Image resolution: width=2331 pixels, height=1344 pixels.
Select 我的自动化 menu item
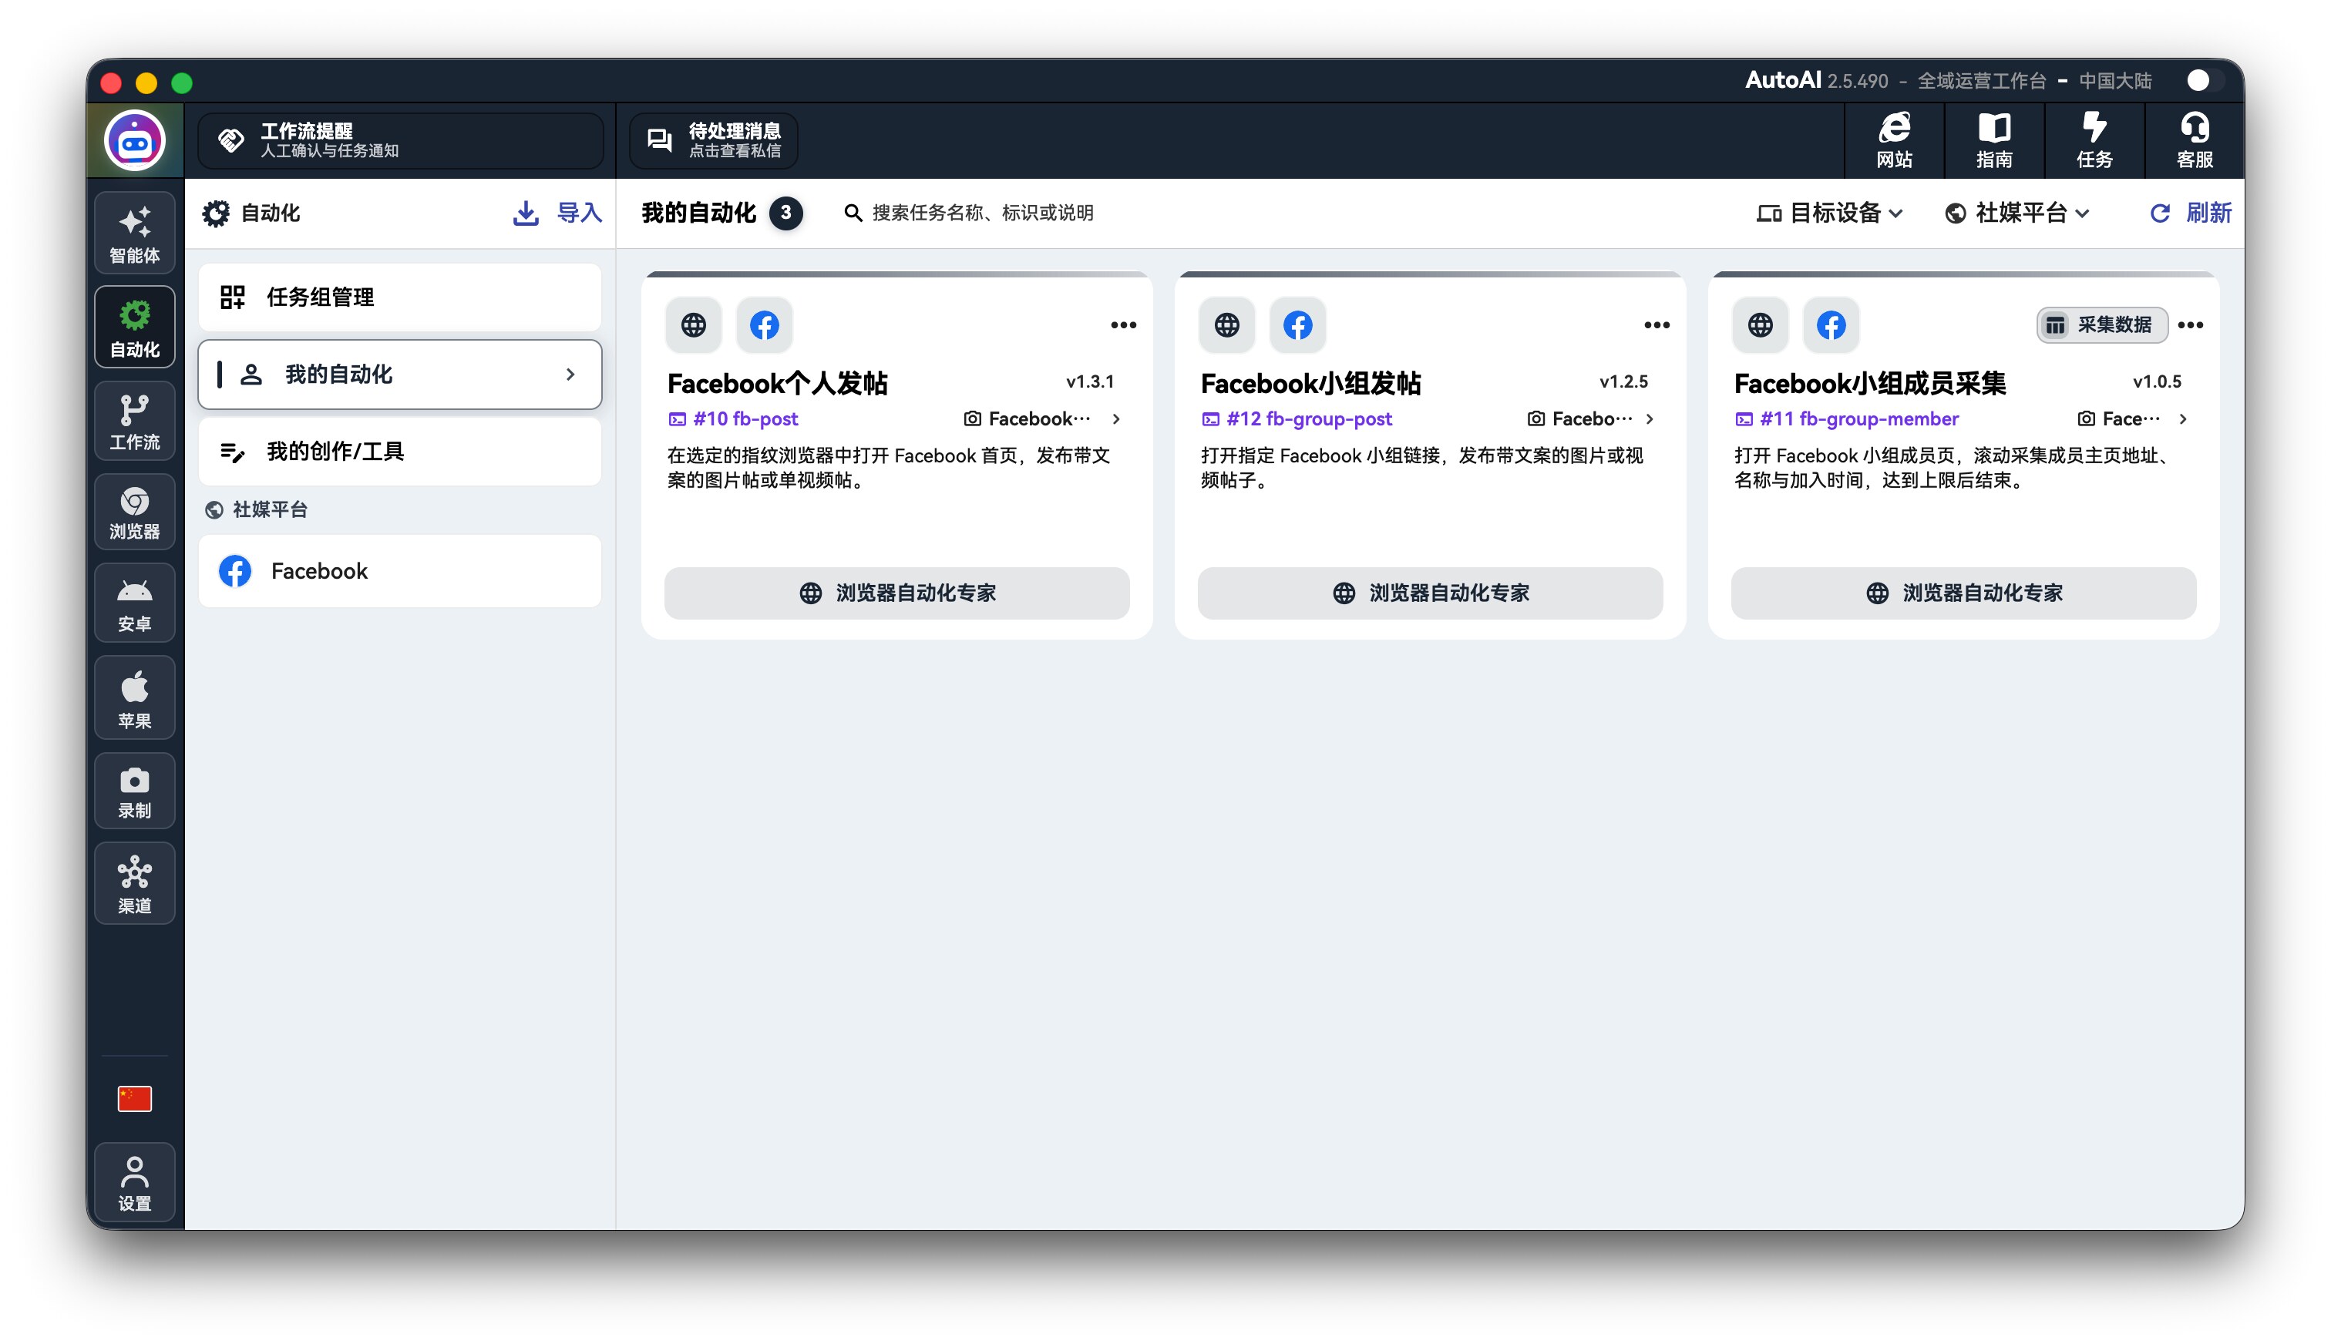coord(400,374)
